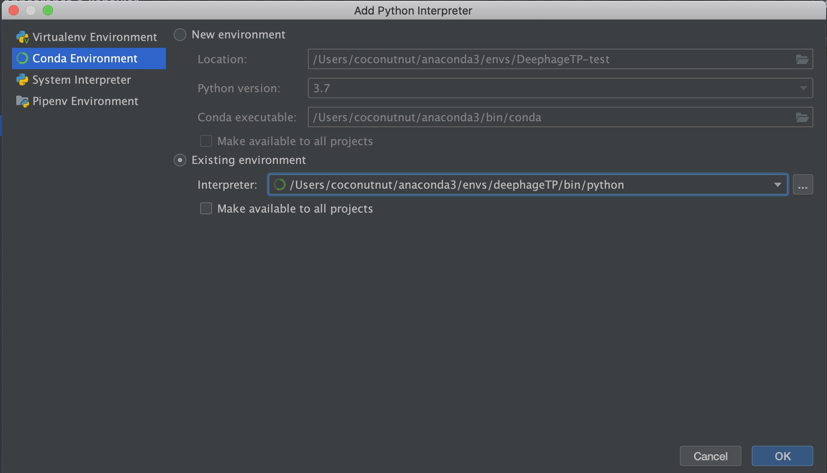Select the New environment radio button
This screenshot has height=473, width=827.
(x=180, y=35)
